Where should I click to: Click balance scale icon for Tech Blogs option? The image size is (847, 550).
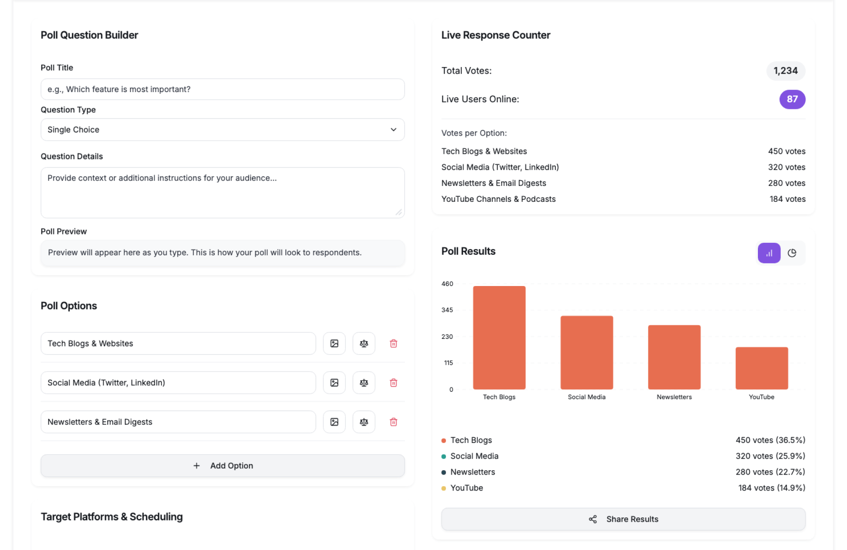(x=364, y=343)
